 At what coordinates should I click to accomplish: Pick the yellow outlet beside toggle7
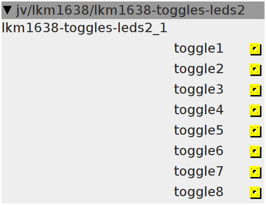pos(255,172)
